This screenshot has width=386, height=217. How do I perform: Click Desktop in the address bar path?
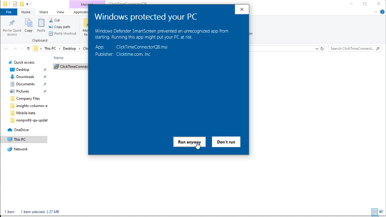(69, 49)
